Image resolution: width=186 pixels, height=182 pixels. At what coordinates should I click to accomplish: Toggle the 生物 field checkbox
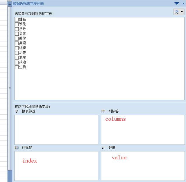tap(17, 67)
